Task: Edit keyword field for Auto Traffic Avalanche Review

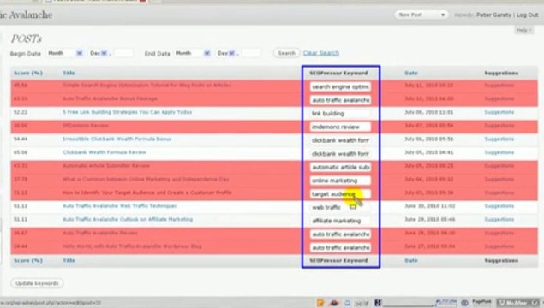Action: pos(340,234)
